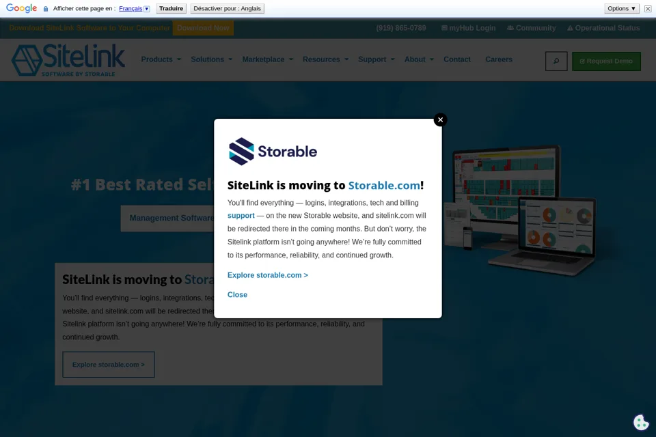Screen dimensions: 656x437
Task: Open the Community link
Action: pyautogui.click(x=532, y=28)
